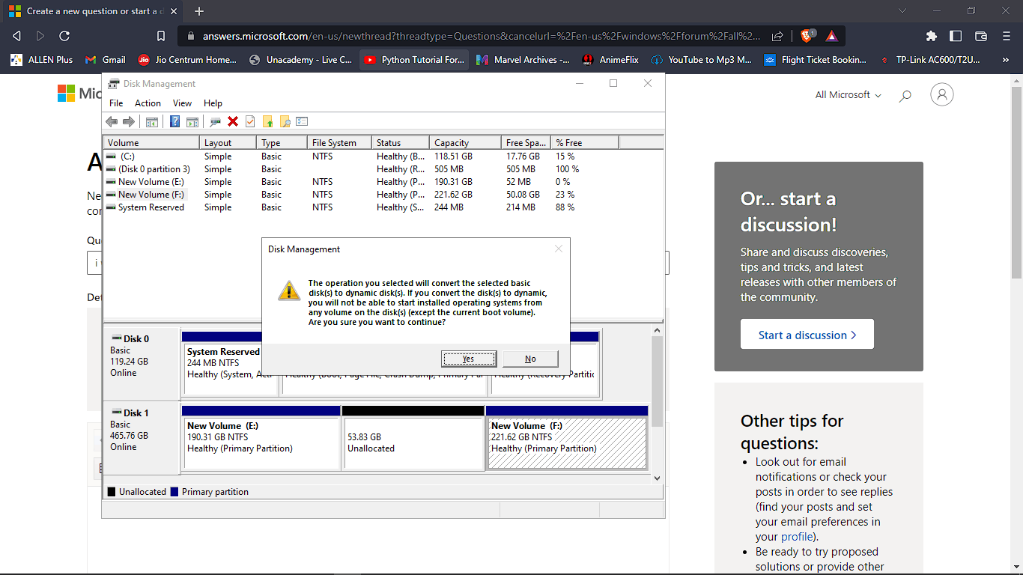Select the 'System Reserved' row in volume list
The height and width of the screenshot is (575, 1023).
(x=383, y=207)
